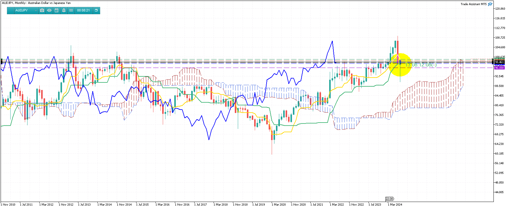508x208 pixels.
Task: Click the black 98.461 current price label
Action: pyautogui.click(x=499, y=62)
